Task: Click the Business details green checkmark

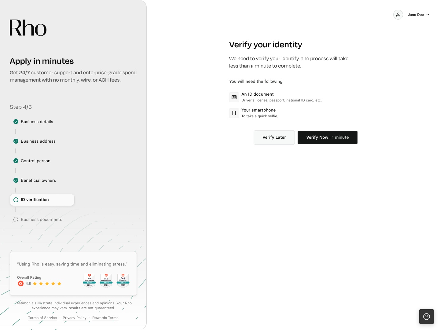Action: (x=16, y=122)
